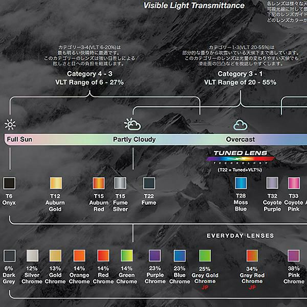The height and width of the screenshot is (307, 307).
Task: Select the T22 Fume lens swatch
Action: [x=149, y=183]
